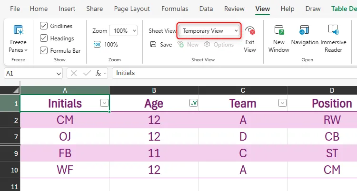Click the formula bar input showing Initials
Image resolution: width=357 pixels, height=191 pixels.
[235, 73]
